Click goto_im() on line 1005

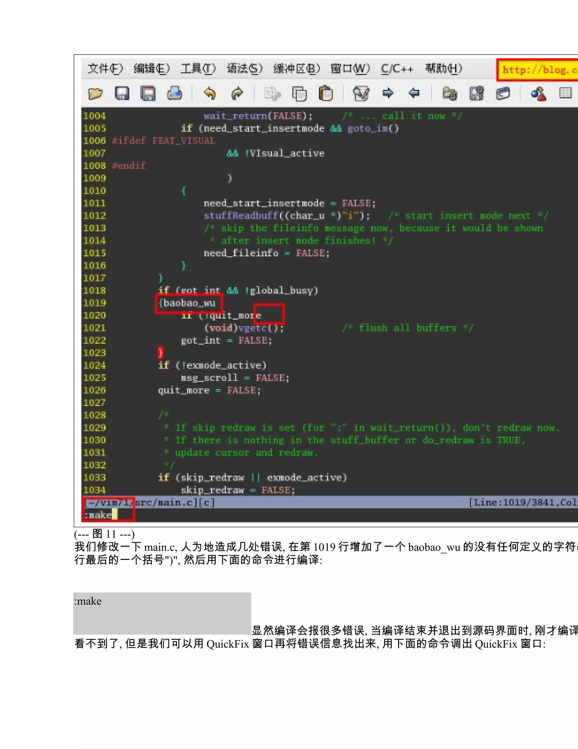[373, 128]
